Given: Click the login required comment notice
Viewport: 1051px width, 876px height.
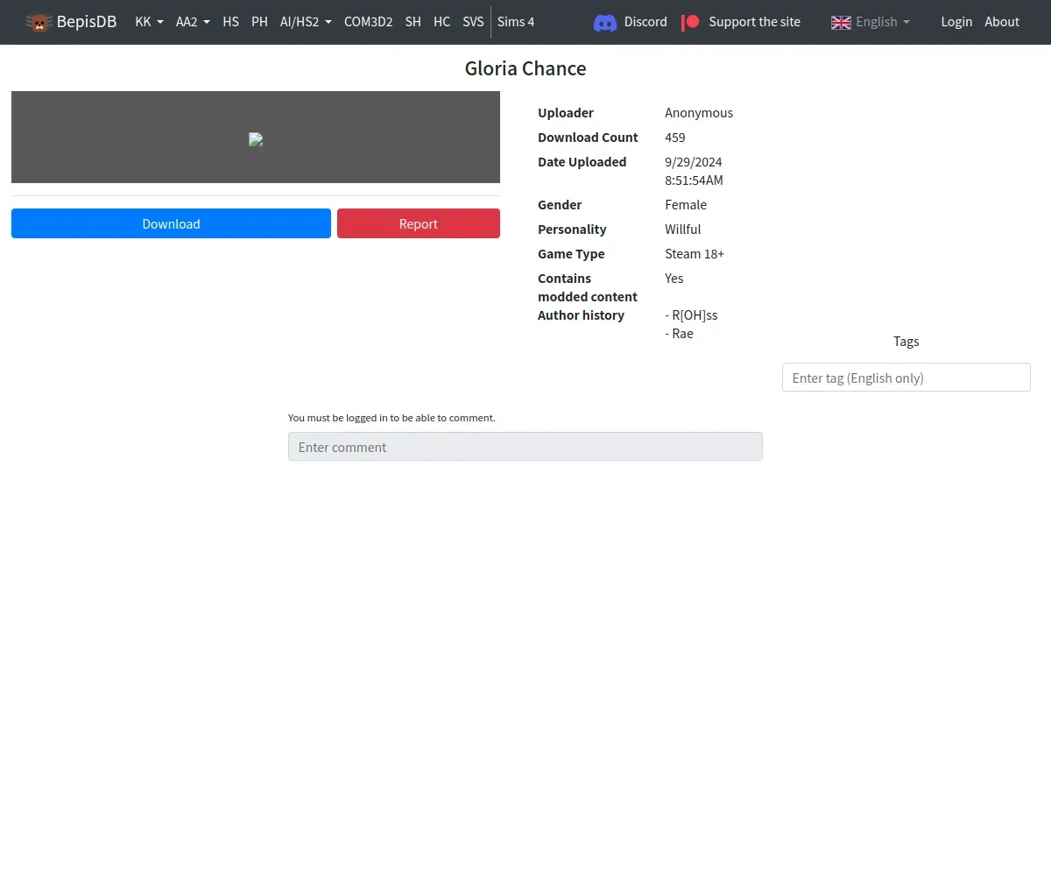Looking at the screenshot, I should pos(391,418).
